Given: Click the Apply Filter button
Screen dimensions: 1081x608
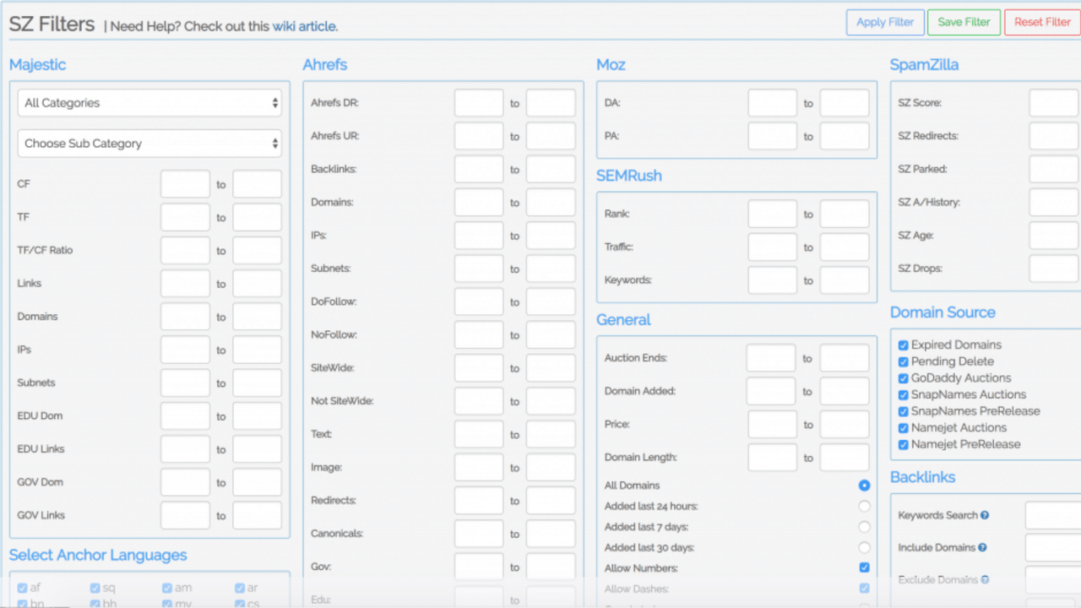Looking at the screenshot, I should 885,23.
